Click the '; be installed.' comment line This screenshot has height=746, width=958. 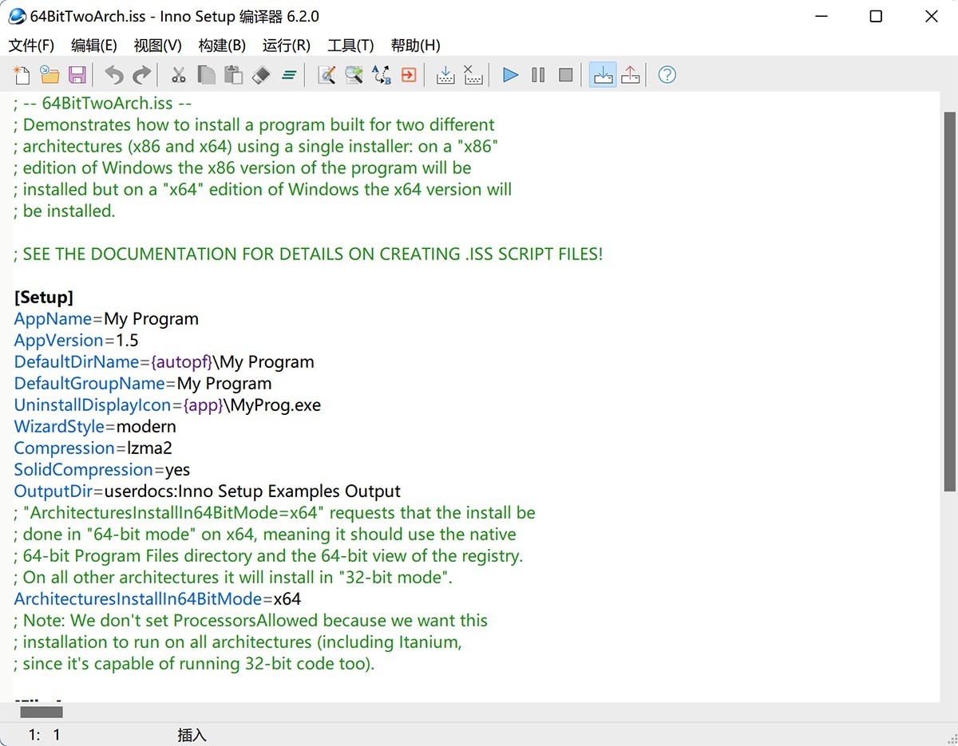(65, 211)
